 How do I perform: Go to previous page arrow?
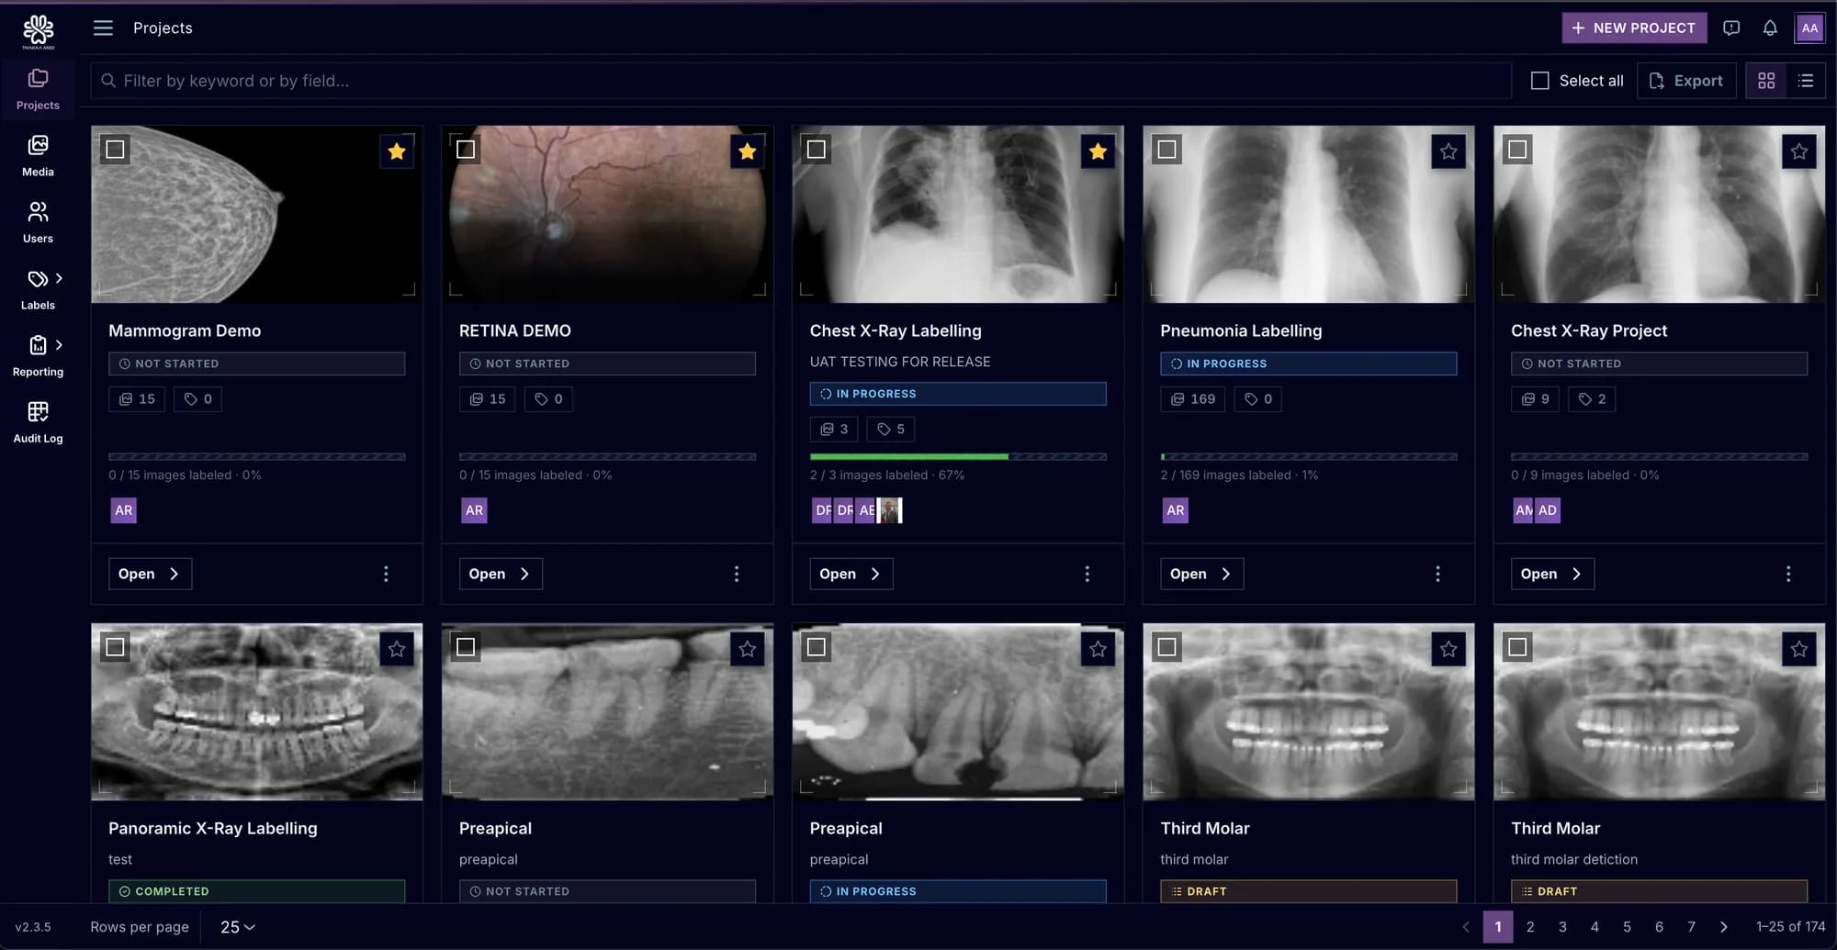(1466, 927)
